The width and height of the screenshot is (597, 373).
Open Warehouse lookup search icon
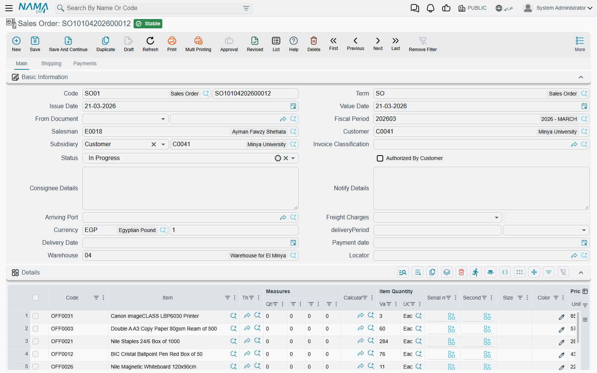click(x=293, y=256)
